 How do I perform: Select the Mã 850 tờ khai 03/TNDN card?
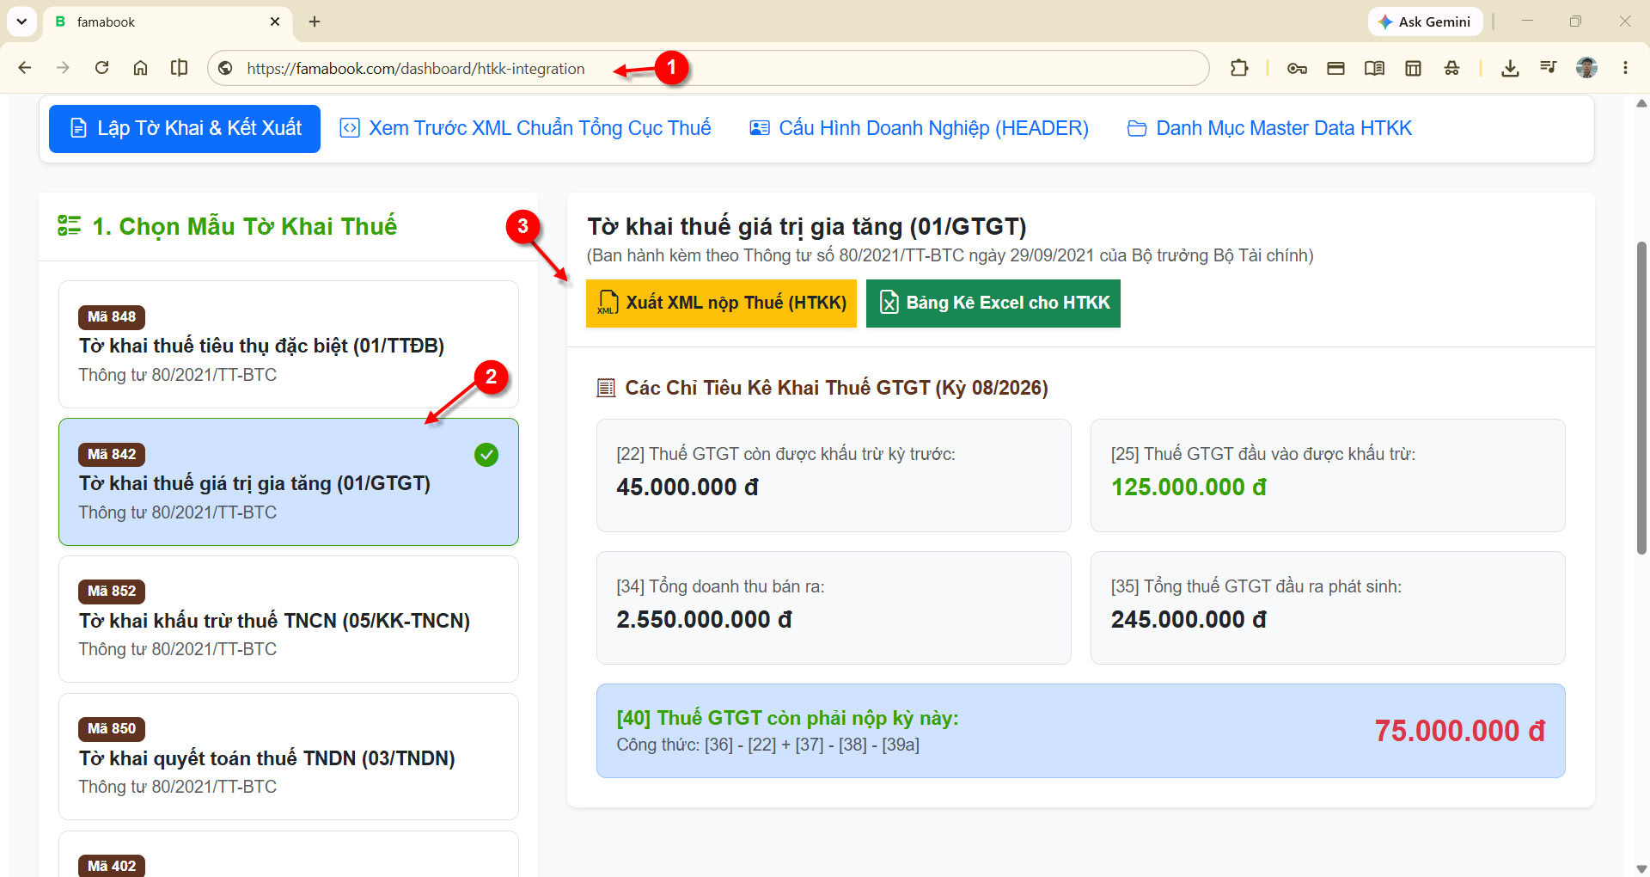[x=289, y=757]
